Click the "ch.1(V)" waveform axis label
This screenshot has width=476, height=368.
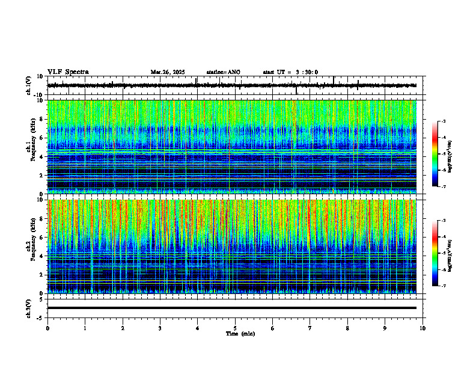click(x=29, y=85)
